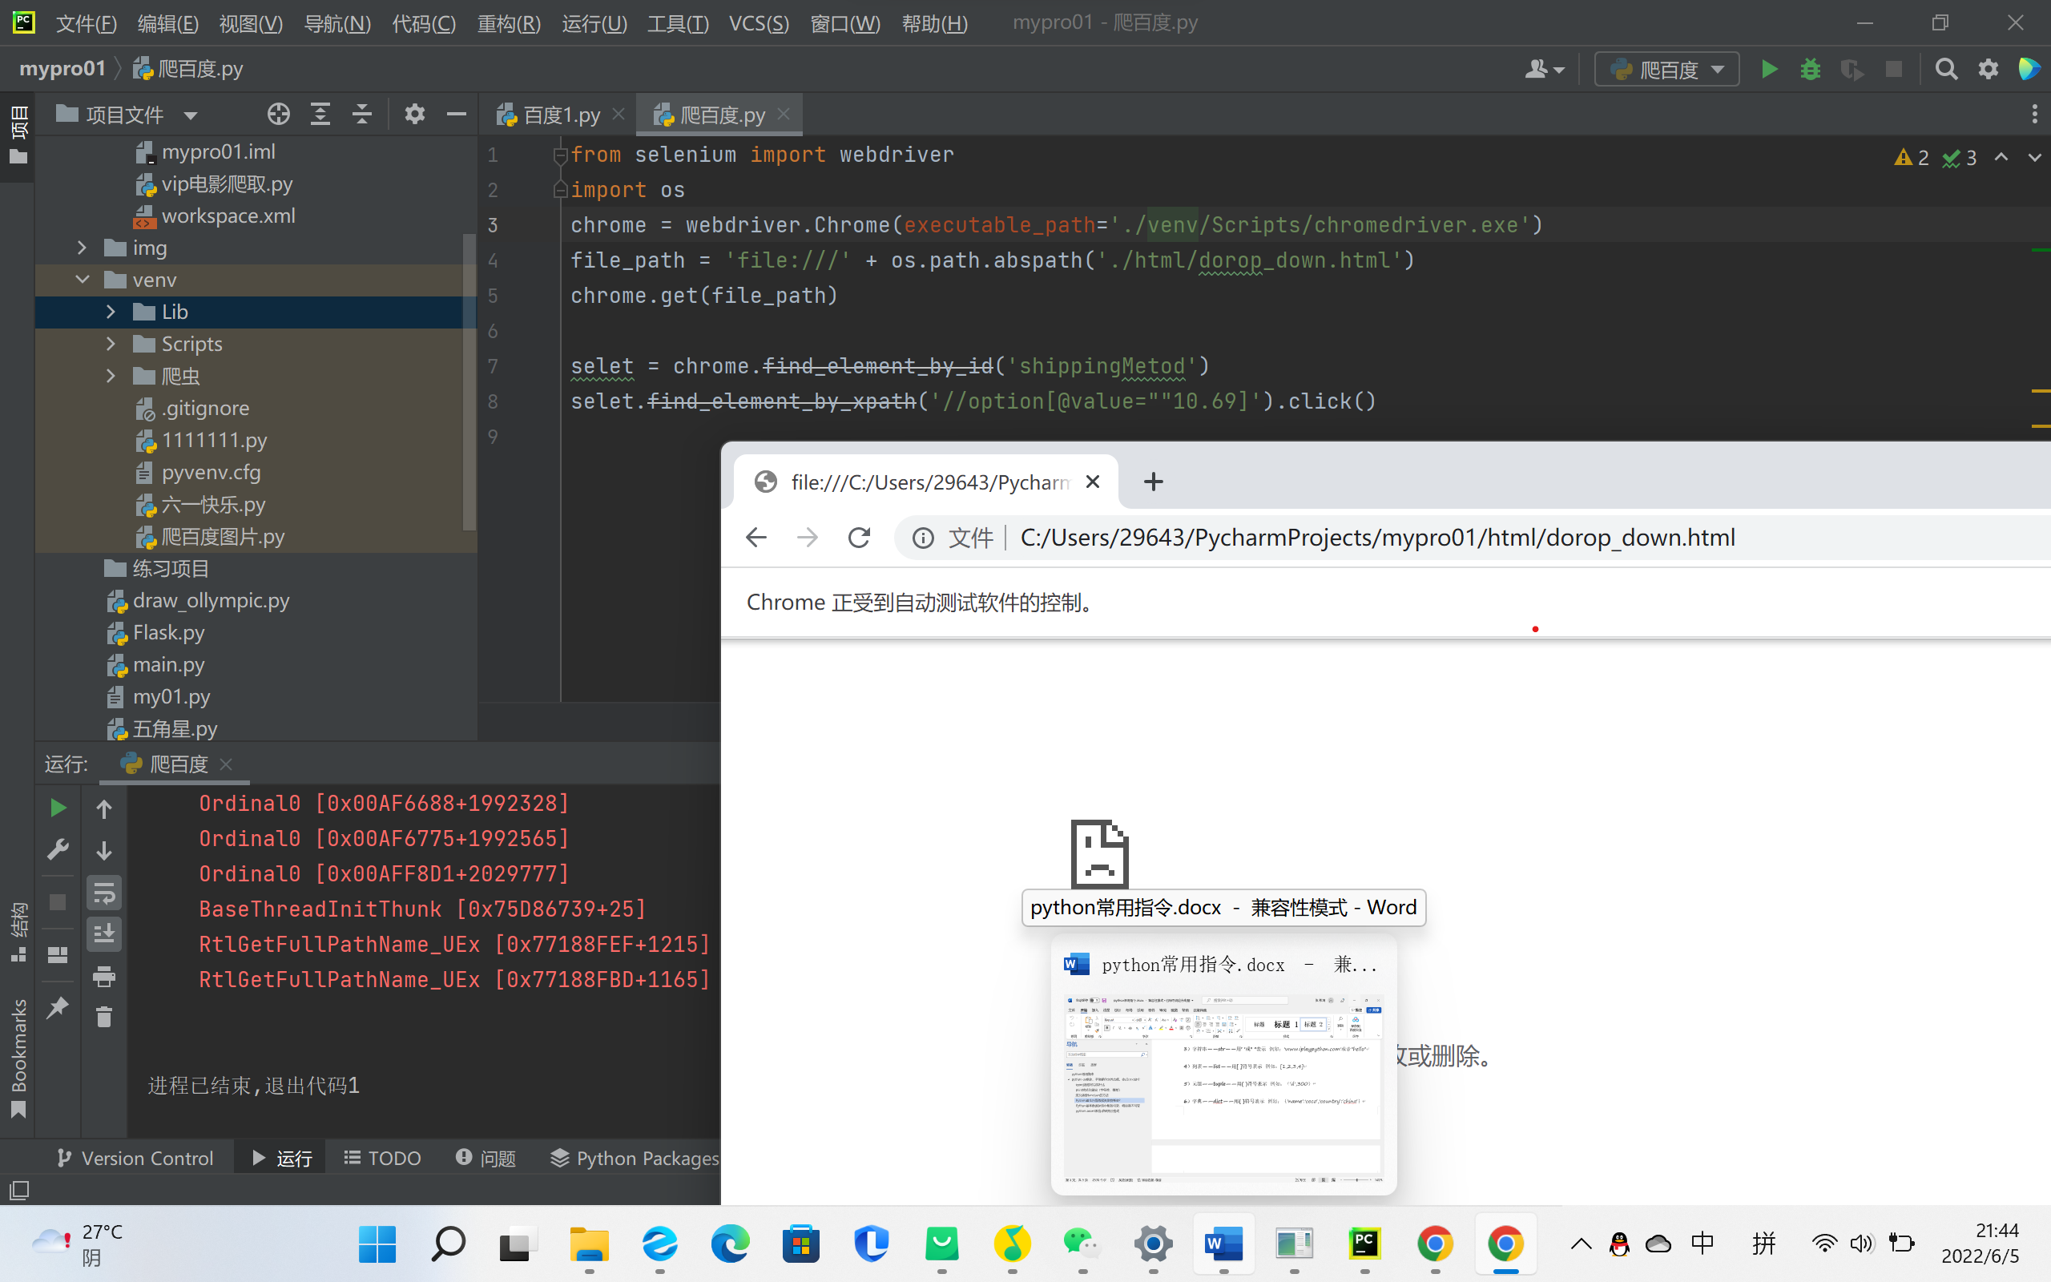Clear all console output trash icon

(x=104, y=1017)
